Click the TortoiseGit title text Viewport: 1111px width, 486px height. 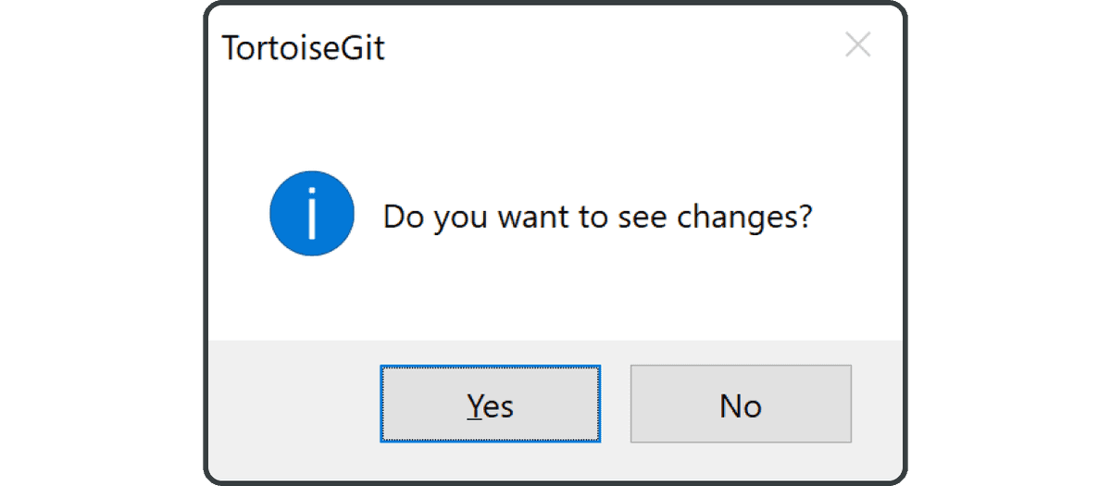click(304, 47)
